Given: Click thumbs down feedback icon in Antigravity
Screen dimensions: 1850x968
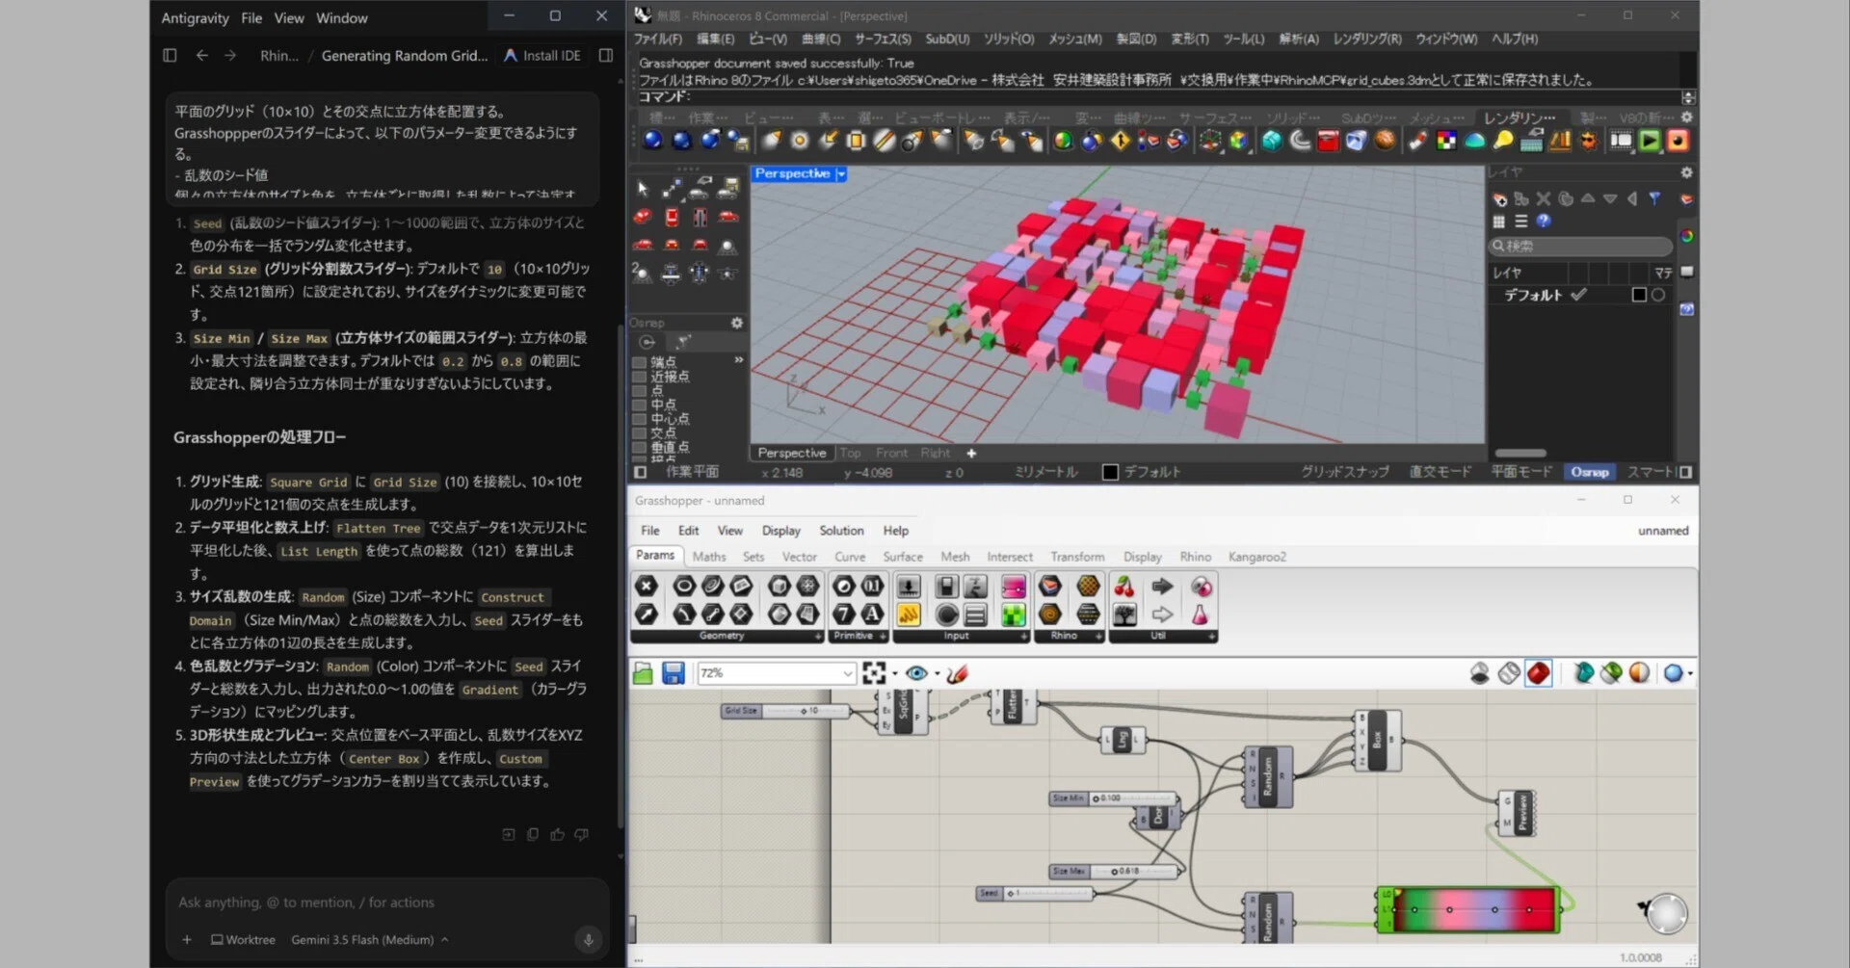Looking at the screenshot, I should coord(581,834).
